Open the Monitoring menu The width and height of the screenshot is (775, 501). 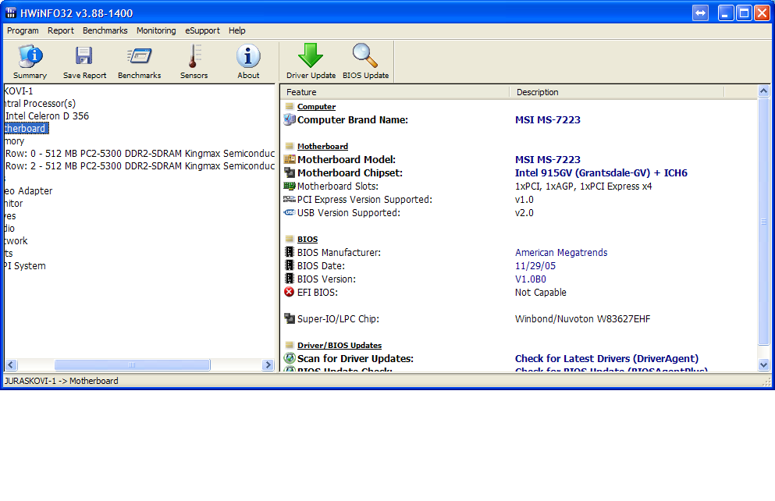coord(156,30)
